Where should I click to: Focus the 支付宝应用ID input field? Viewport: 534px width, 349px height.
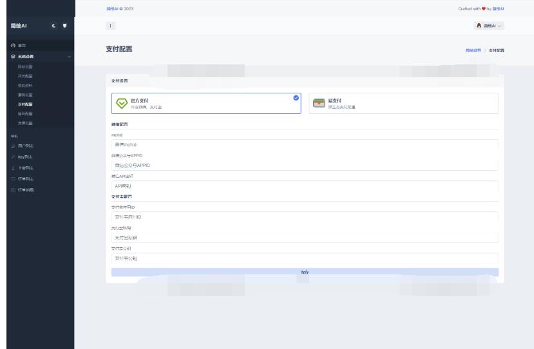305,216
